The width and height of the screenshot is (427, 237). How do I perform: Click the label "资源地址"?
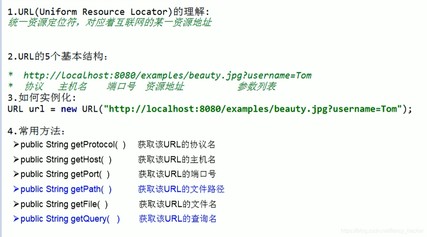pyautogui.click(x=164, y=86)
